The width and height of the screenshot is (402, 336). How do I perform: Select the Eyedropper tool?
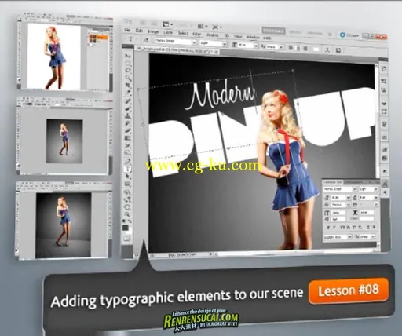coord(128,92)
